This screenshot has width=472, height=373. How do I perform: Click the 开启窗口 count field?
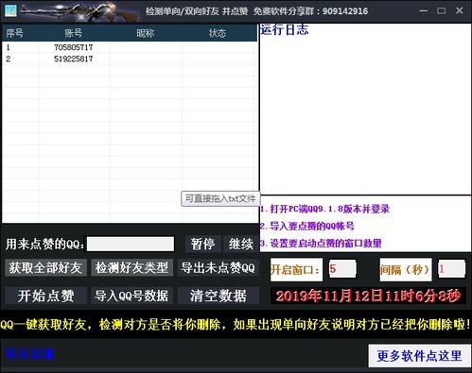click(x=342, y=269)
